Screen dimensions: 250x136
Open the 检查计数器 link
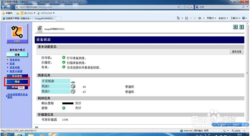[x=16, y=71]
